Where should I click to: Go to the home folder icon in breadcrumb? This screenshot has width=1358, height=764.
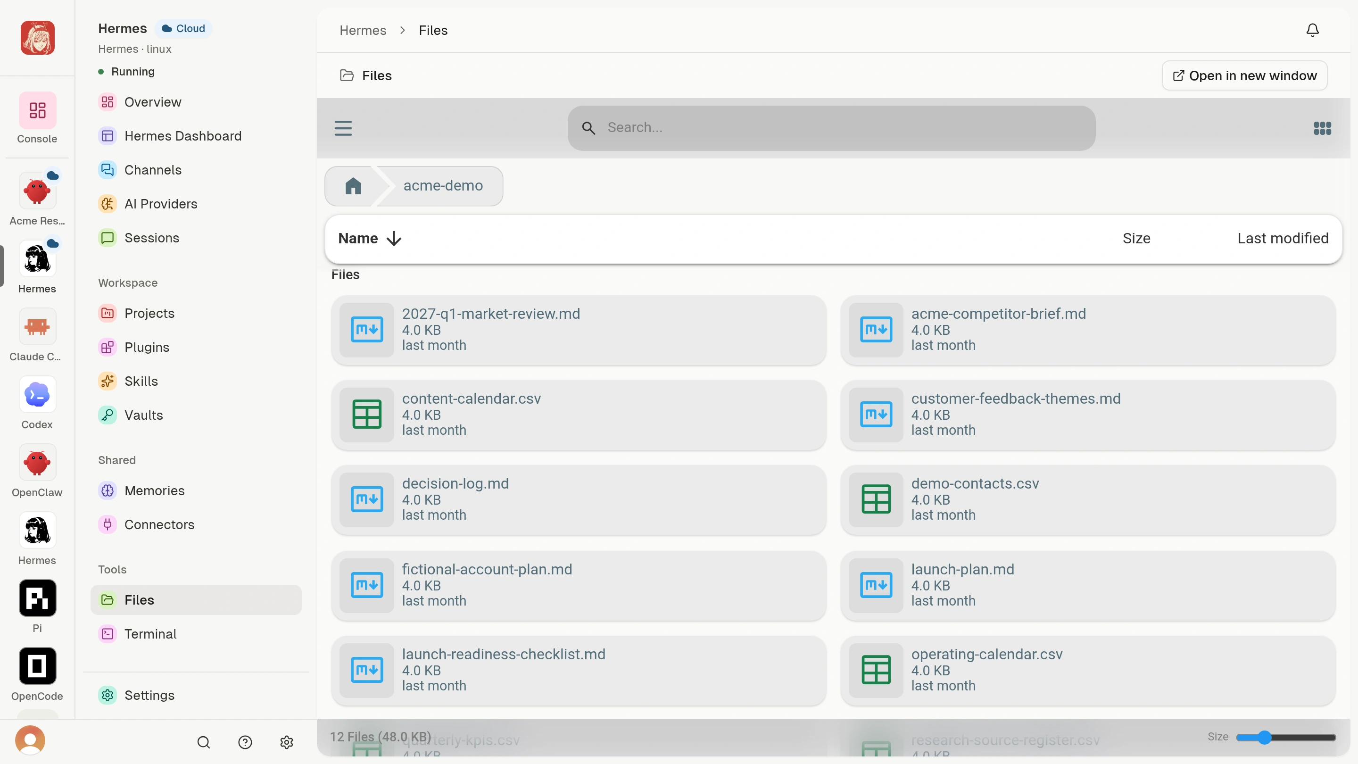(353, 186)
